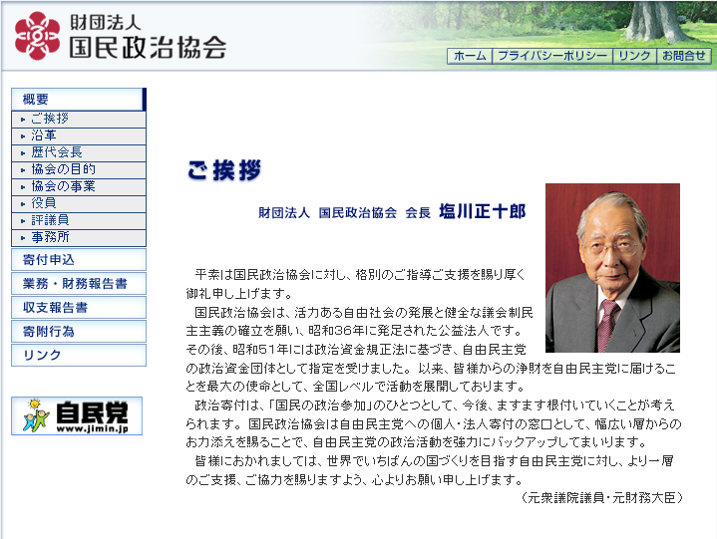This screenshot has height=539, width=717.
Task: Open the 役員 sidebar item
Action: (79, 203)
